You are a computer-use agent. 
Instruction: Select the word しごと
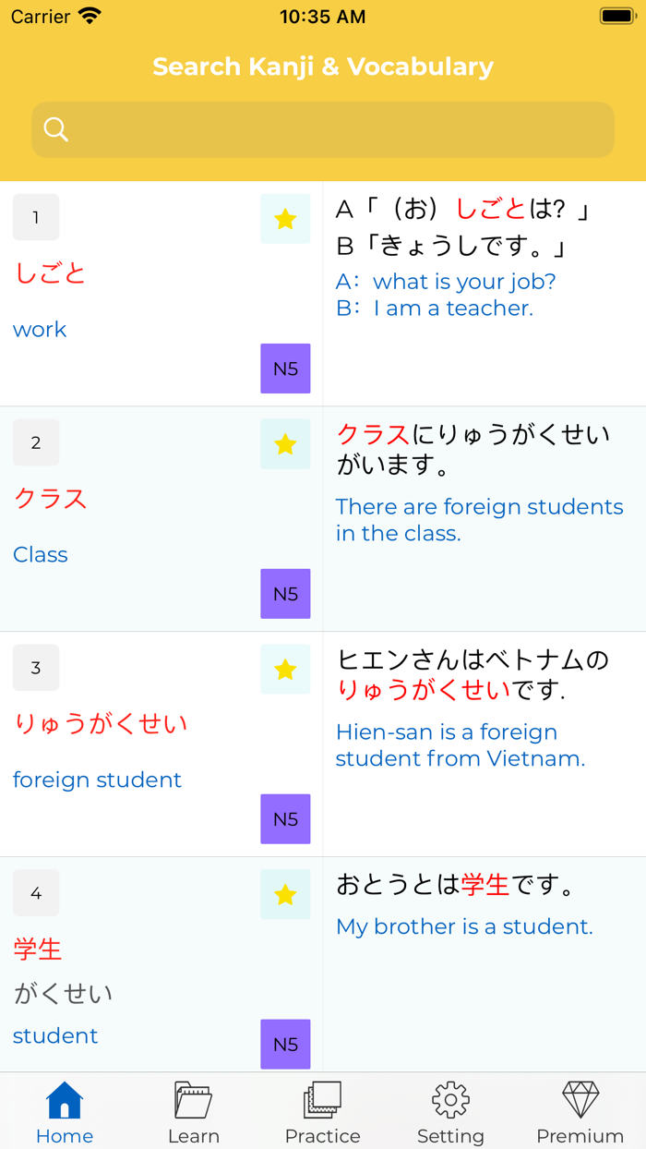click(50, 272)
